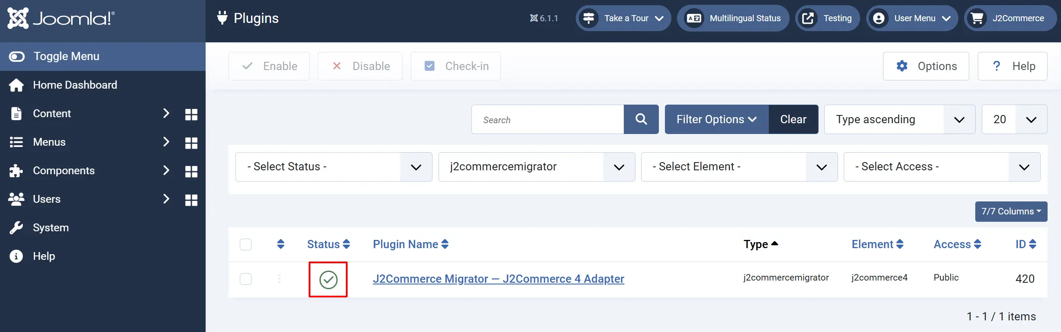Click the Joomla 6.1.1 version indicator
The height and width of the screenshot is (332, 1061).
[544, 18]
